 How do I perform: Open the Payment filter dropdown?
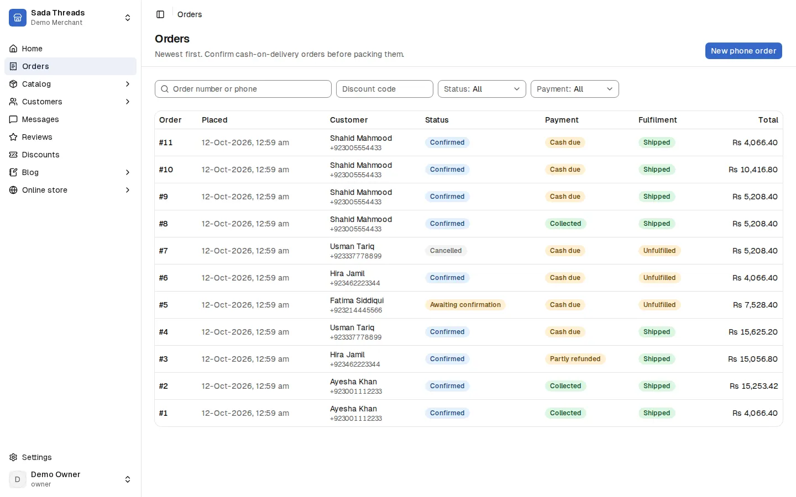click(575, 89)
